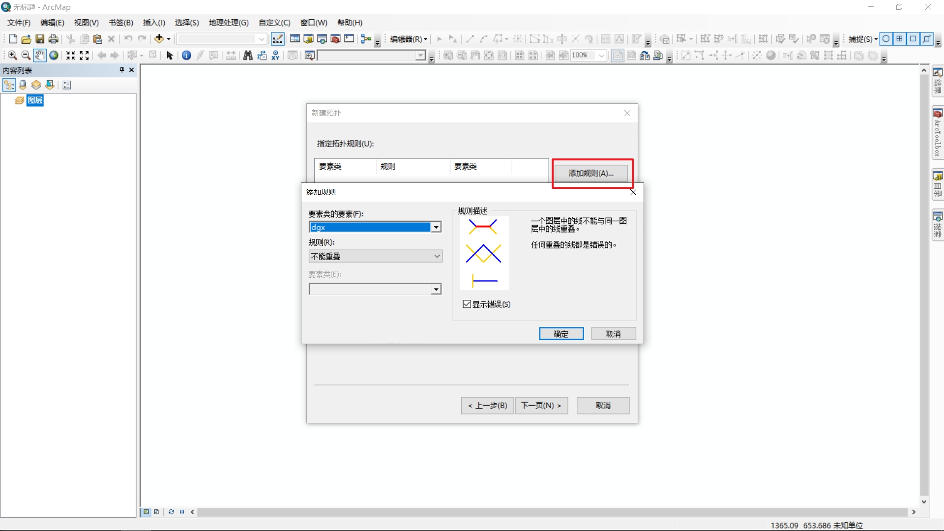
Task: Expand the 要素类的要素 dgx dropdown
Action: coord(436,227)
